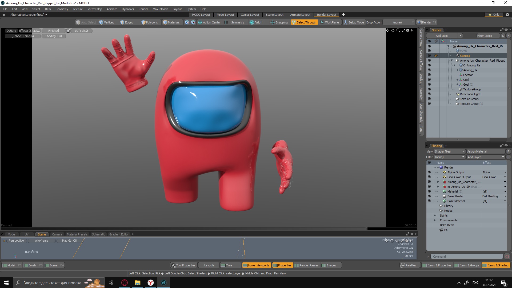
Task: Click the Tool Properties button
Action: coord(184,265)
